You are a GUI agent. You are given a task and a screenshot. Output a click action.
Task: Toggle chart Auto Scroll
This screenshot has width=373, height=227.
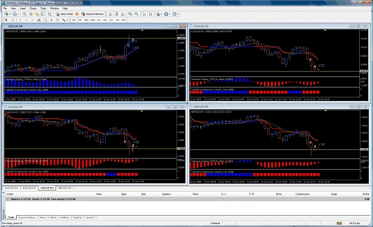click(144, 14)
